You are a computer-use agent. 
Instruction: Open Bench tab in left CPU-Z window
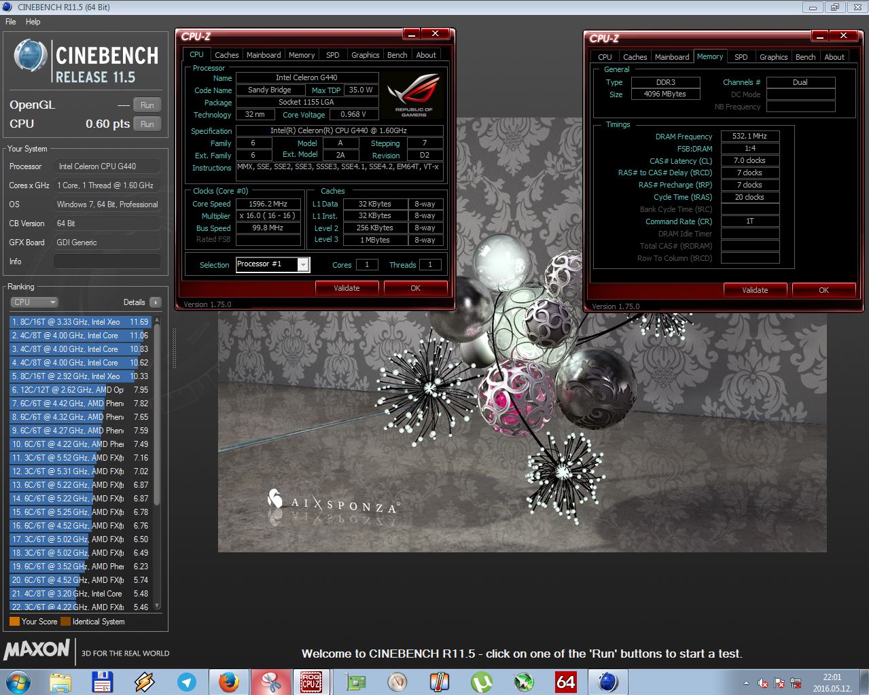[397, 55]
